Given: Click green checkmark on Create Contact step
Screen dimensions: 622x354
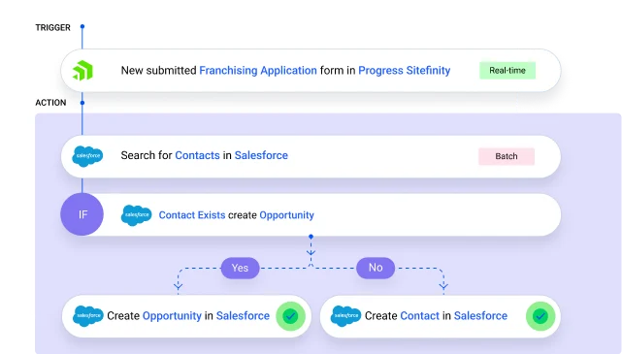Looking at the screenshot, I should click(x=540, y=316).
